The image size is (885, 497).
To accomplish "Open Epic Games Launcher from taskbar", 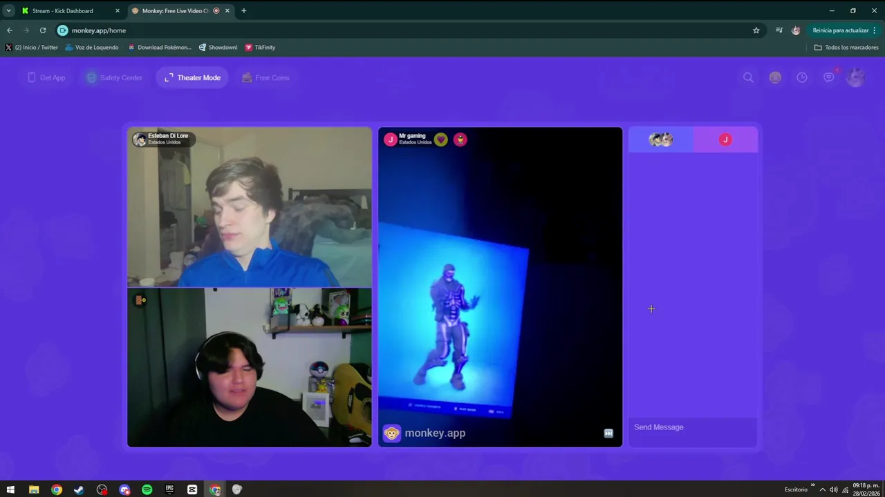I will pyautogui.click(x=169, y=489).
